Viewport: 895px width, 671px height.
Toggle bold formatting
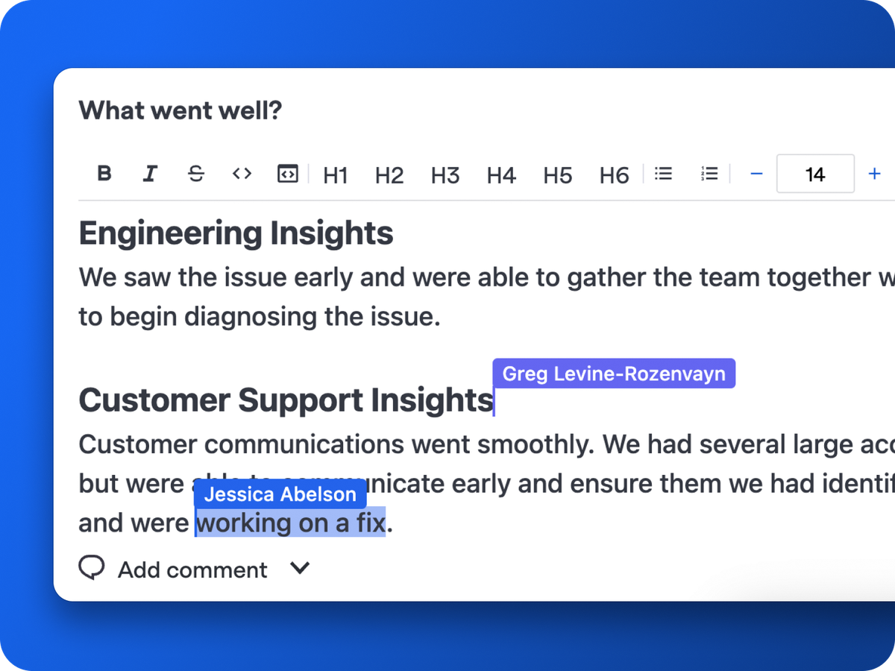tap(104, 174)
